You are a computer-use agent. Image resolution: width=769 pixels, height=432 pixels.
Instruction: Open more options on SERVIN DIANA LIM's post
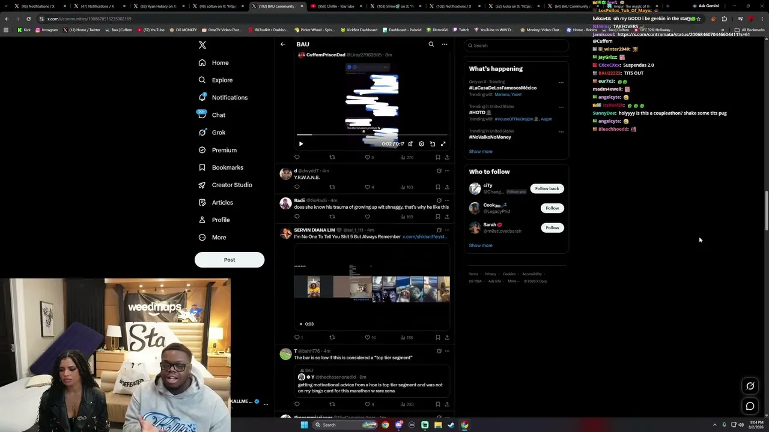tap(447, 230)
